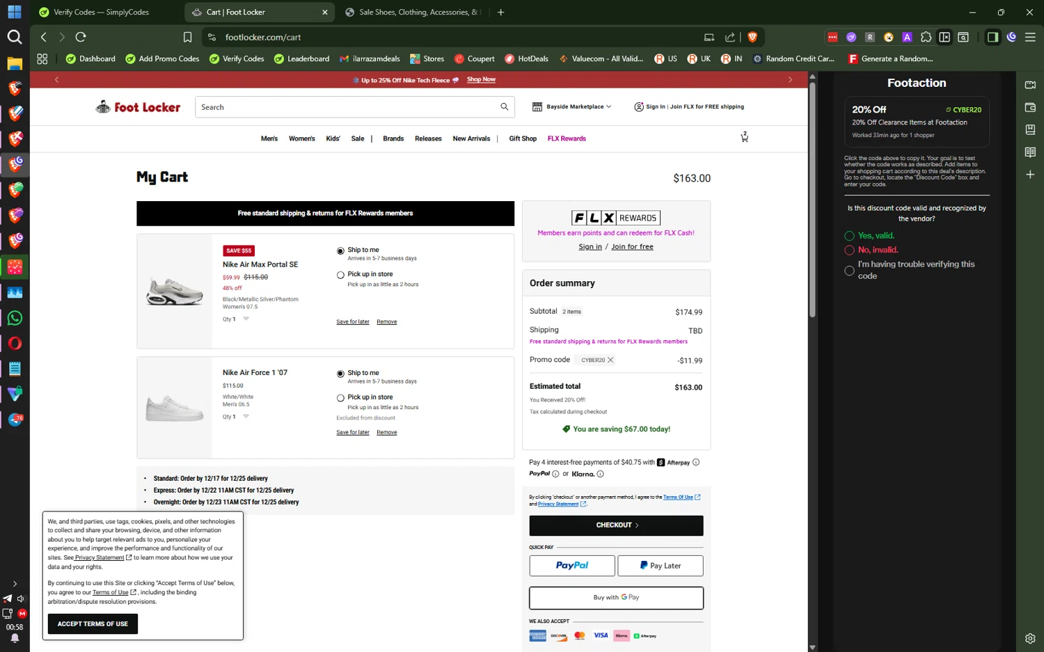Open Men's menu
This screenshot has height=652, width=1044.
point(269,138)
